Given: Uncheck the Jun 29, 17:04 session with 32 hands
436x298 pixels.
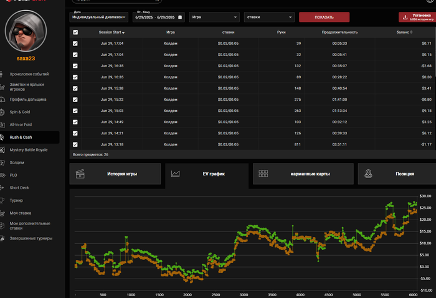Looking at the screenshot, I should 75,55.
